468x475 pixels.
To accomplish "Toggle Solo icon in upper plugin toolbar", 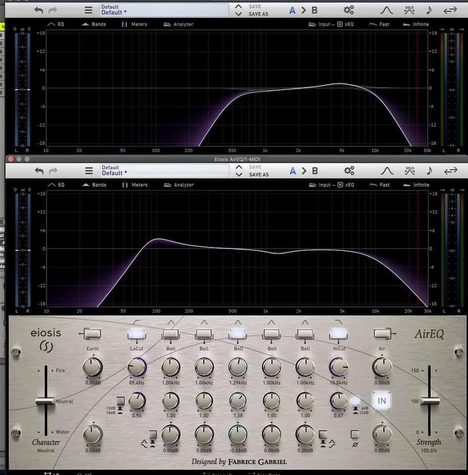I will [409, 10].
